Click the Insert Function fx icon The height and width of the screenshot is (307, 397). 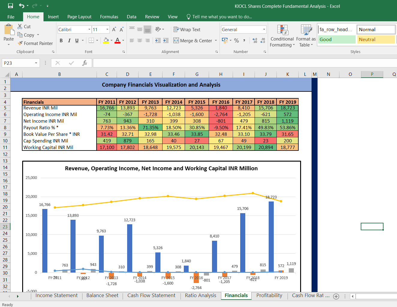85,63
